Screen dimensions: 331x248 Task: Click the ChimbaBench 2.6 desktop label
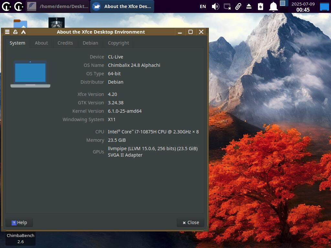(x=20, y=239)
